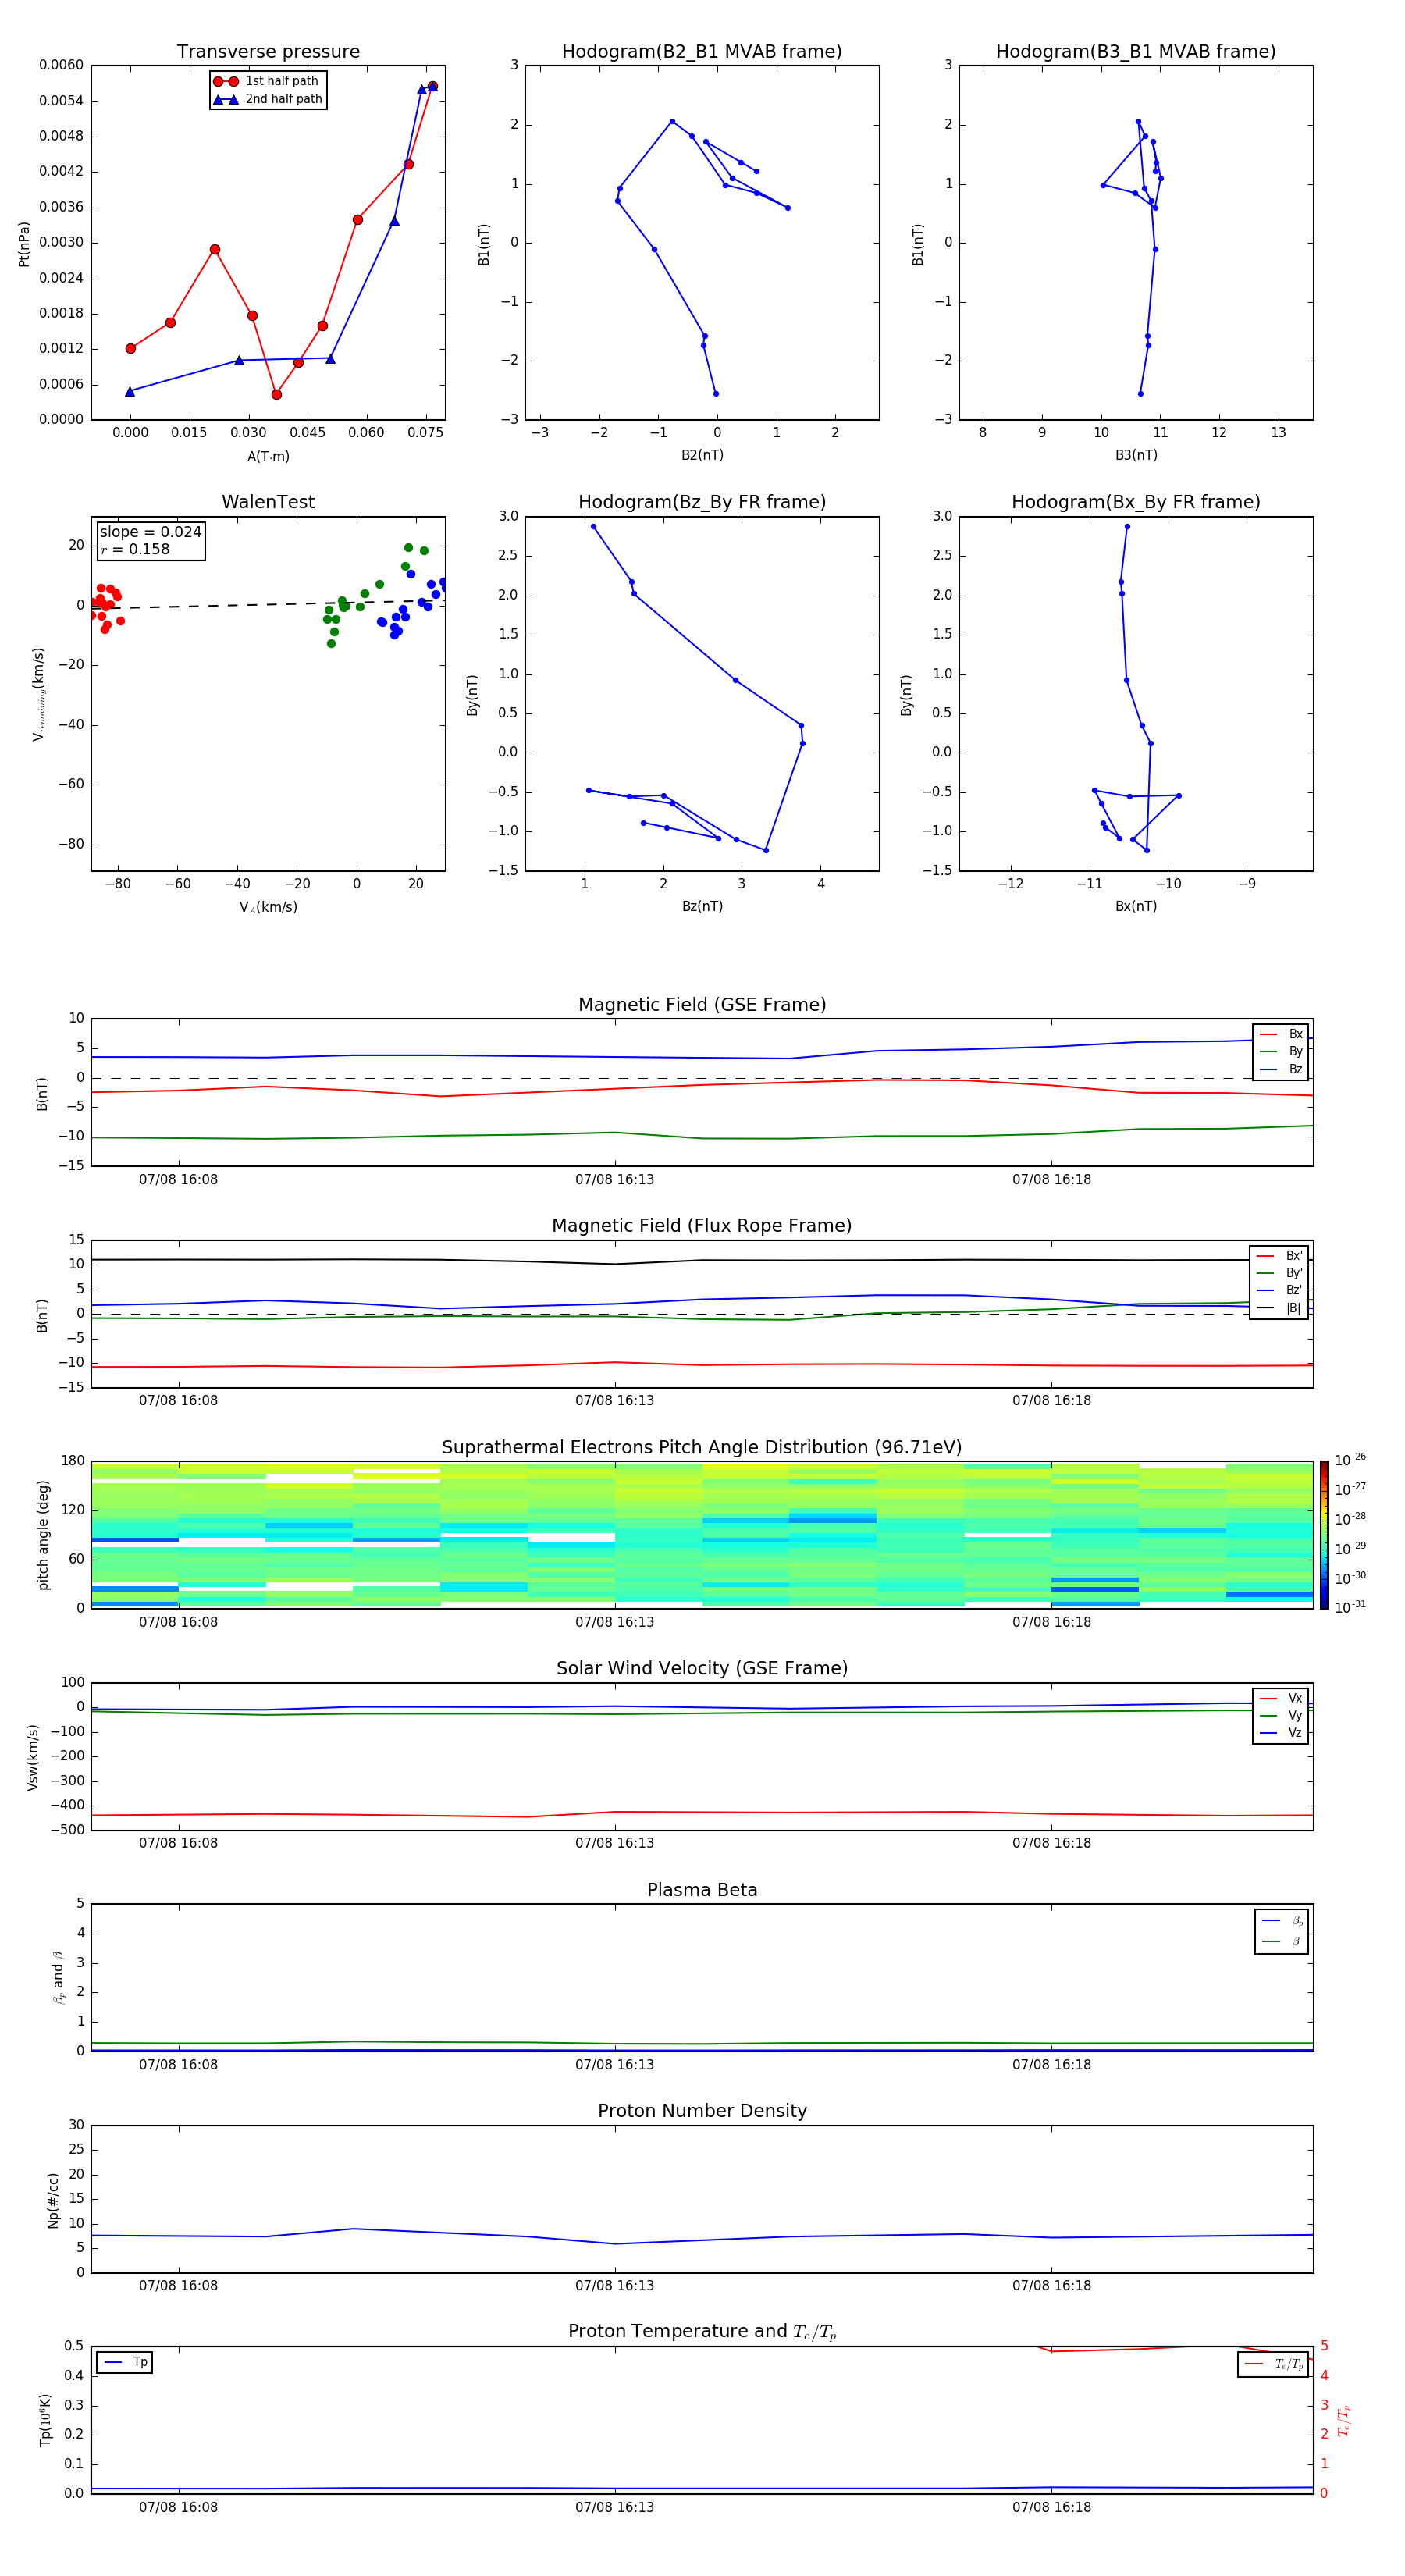Click the "Hodogram(Bx_By FR frame)" title
This screenshot has height=2576, width=1405.
[1136, 502]
